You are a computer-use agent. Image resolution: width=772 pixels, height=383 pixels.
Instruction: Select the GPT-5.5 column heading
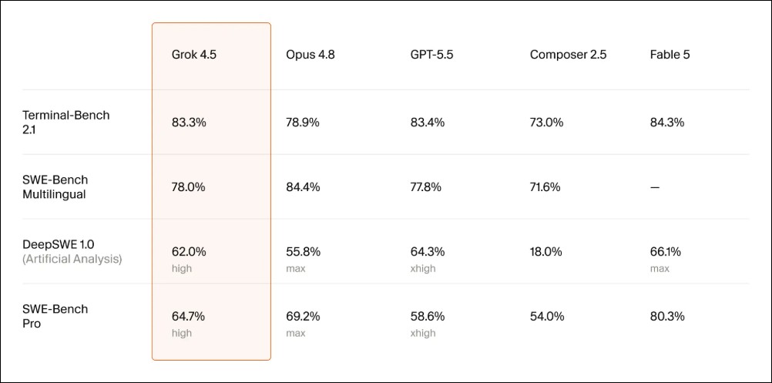431,55
